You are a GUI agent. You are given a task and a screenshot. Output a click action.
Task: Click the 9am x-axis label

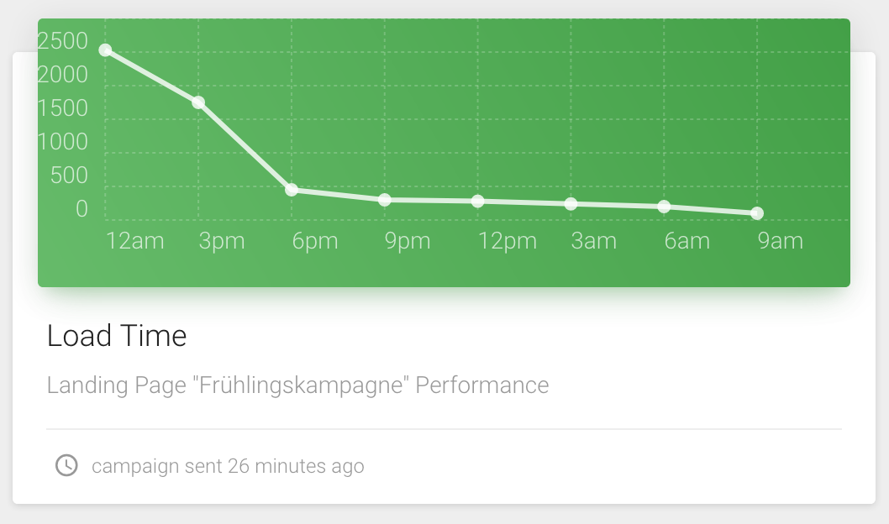781,242
